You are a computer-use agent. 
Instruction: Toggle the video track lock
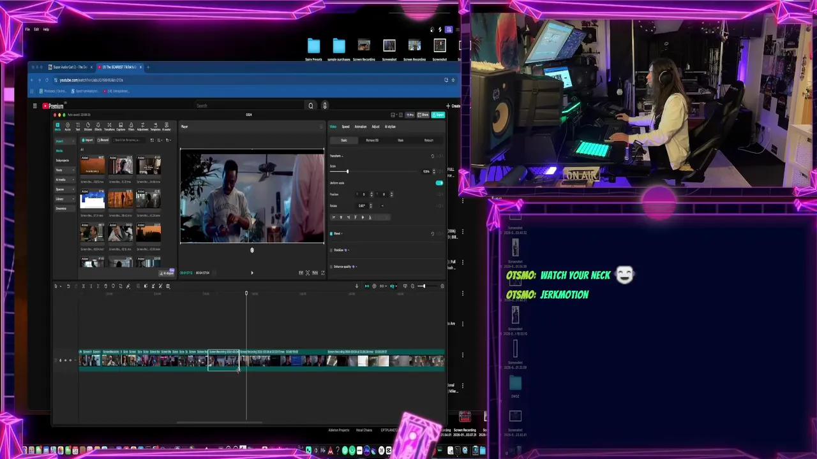tap(60, 360)
